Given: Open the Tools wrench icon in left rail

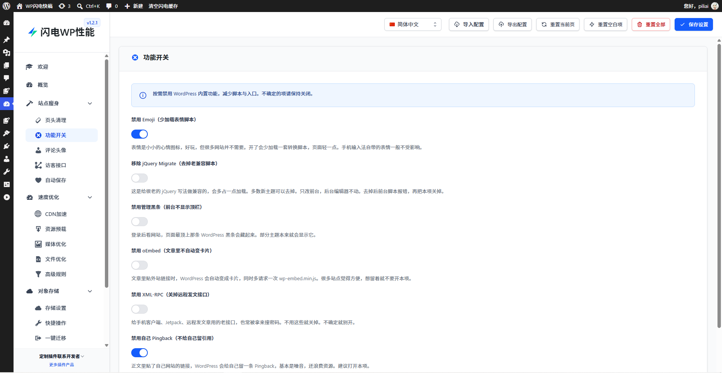Looking at the screenshot, I should tap(6, 172).
